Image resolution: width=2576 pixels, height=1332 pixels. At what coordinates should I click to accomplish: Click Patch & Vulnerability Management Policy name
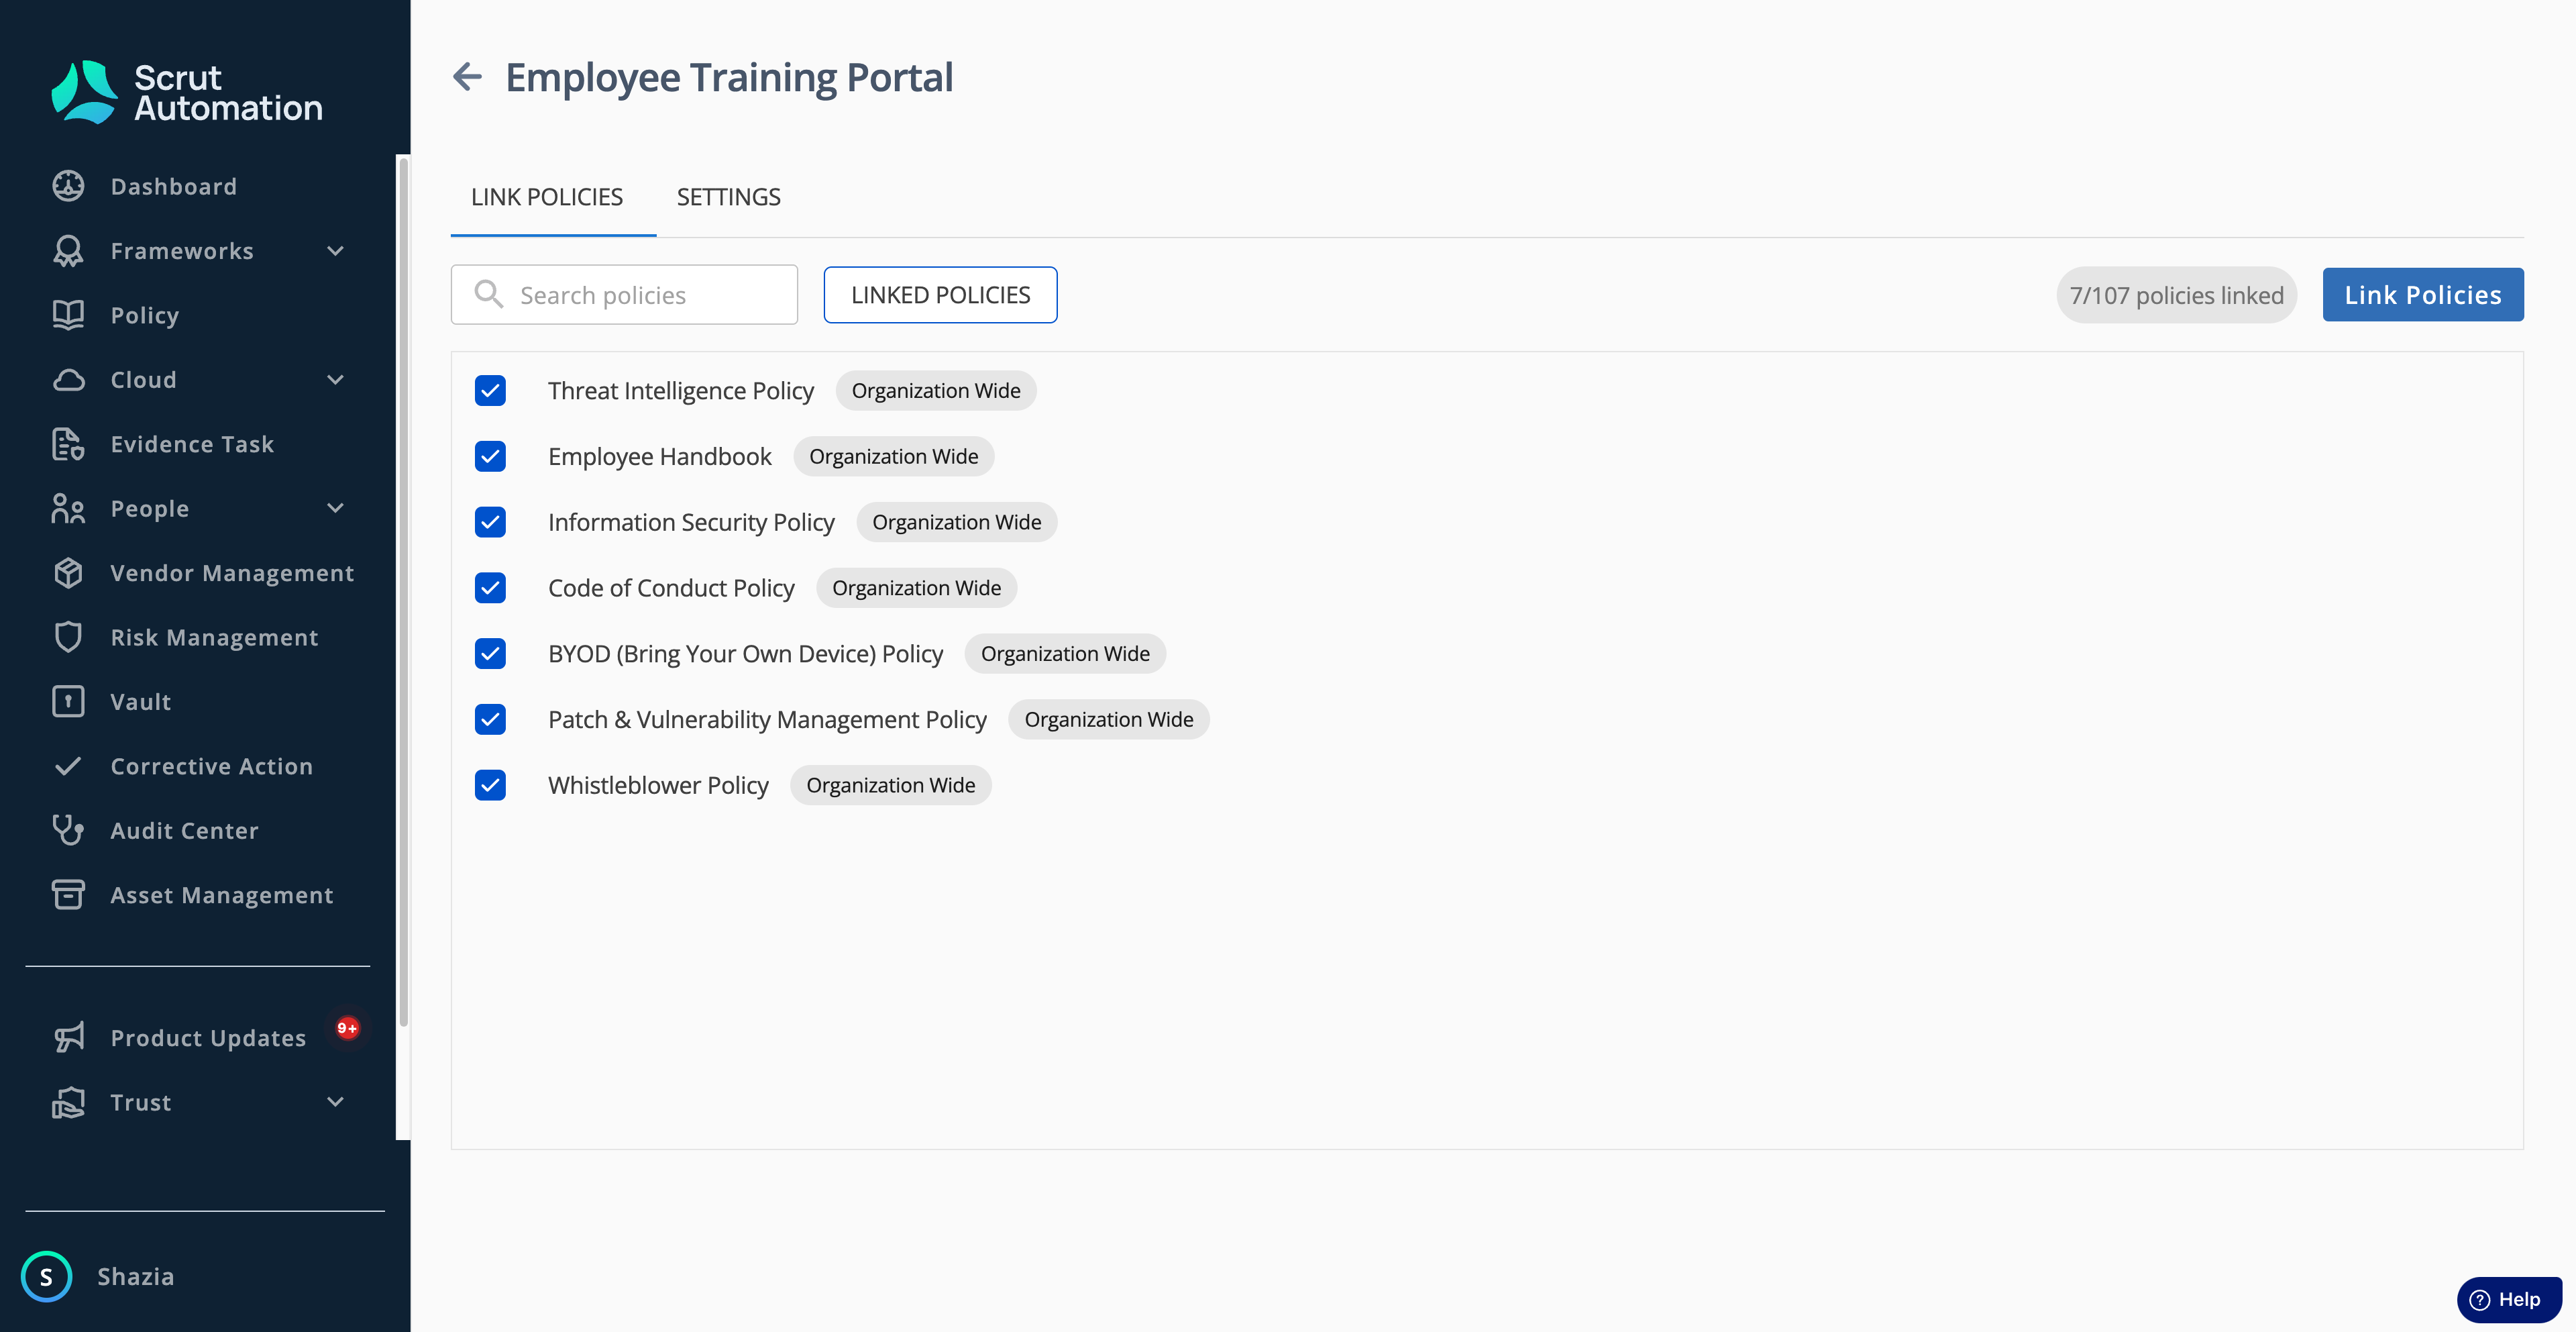tap(767, 720)
